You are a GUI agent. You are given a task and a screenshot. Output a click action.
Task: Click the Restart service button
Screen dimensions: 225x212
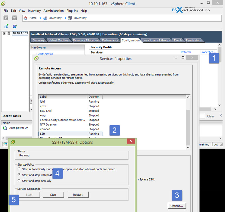coord(78,195)
